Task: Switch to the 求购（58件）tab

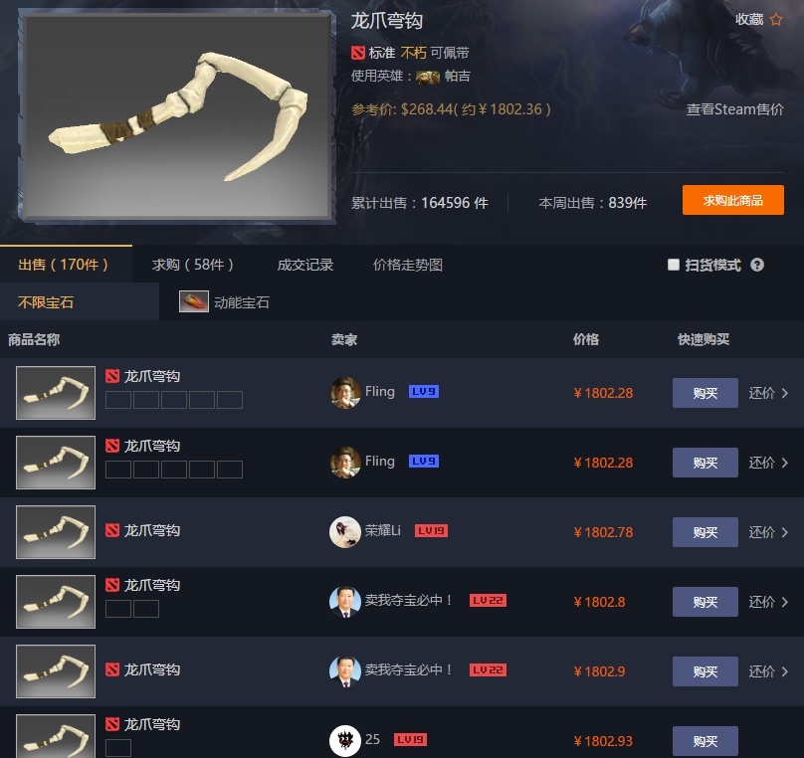Action: (x=193, y=265)
